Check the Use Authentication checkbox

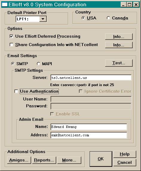pyautogui.click(x=16, y=91)
